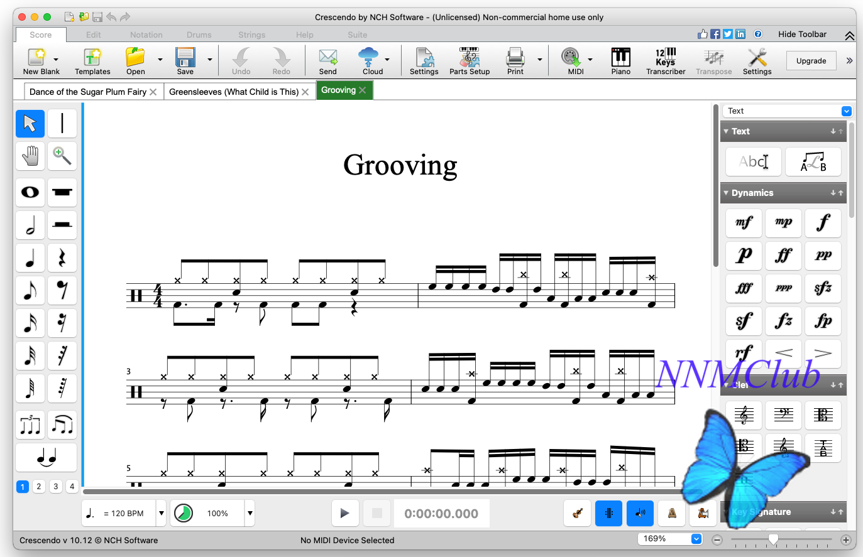Select the quarter rest tool

click(x=62, y=257)
